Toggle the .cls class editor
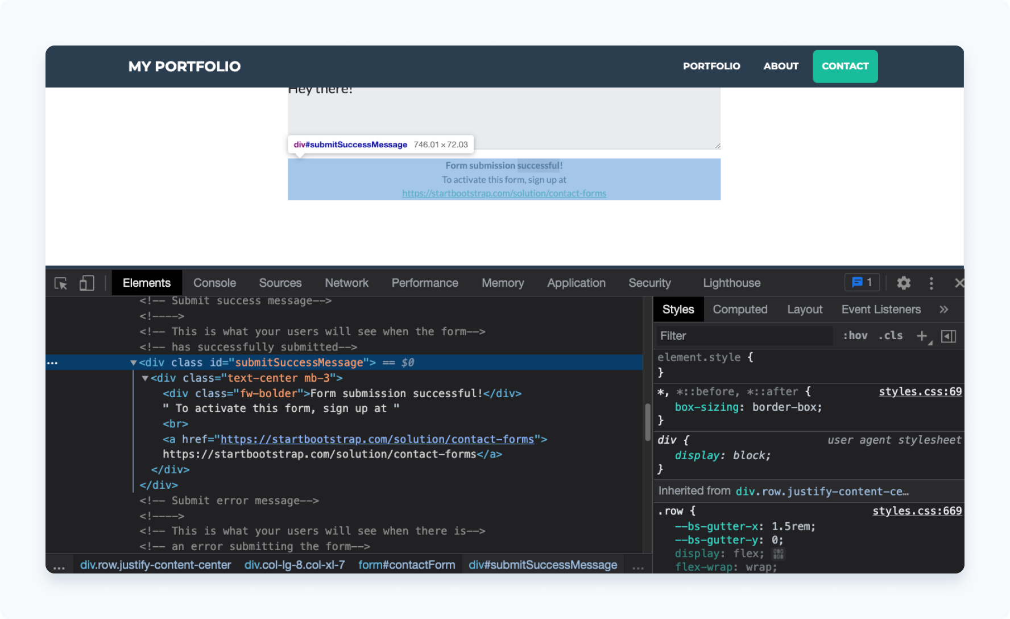 click(891, 336)
